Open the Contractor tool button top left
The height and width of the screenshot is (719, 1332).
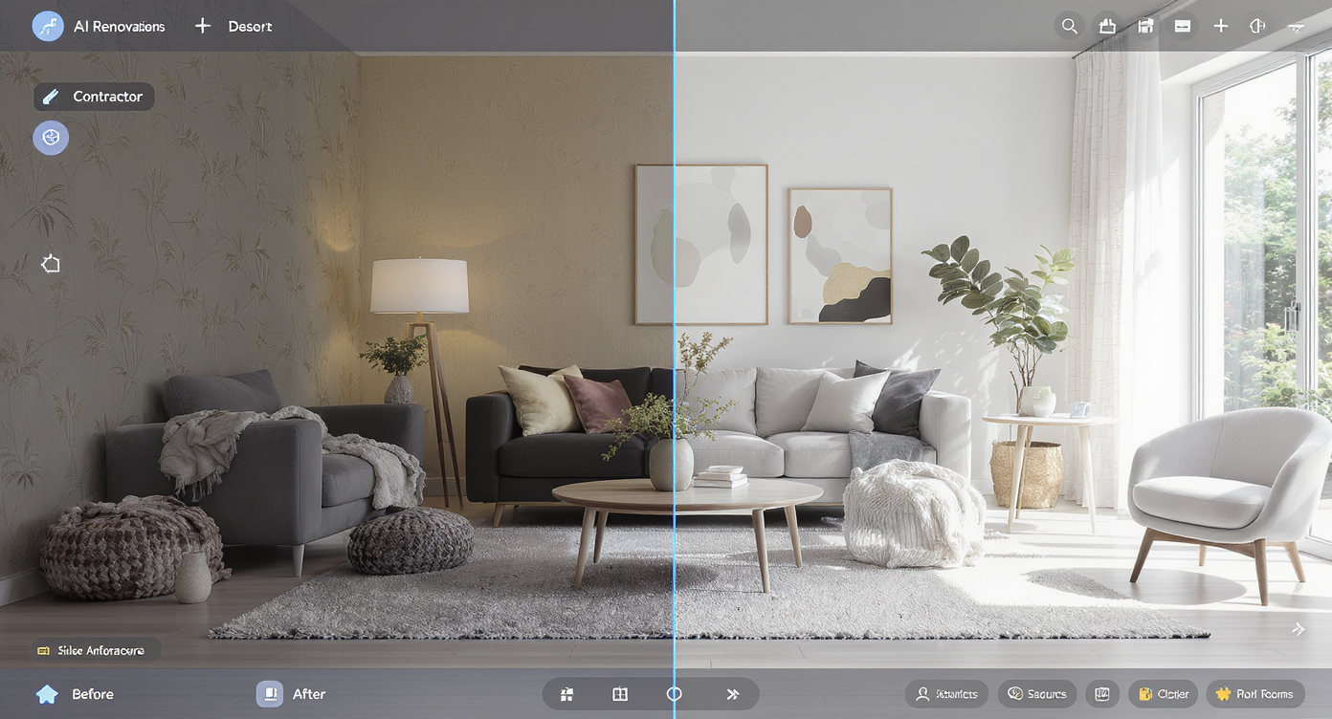point(93,96)
